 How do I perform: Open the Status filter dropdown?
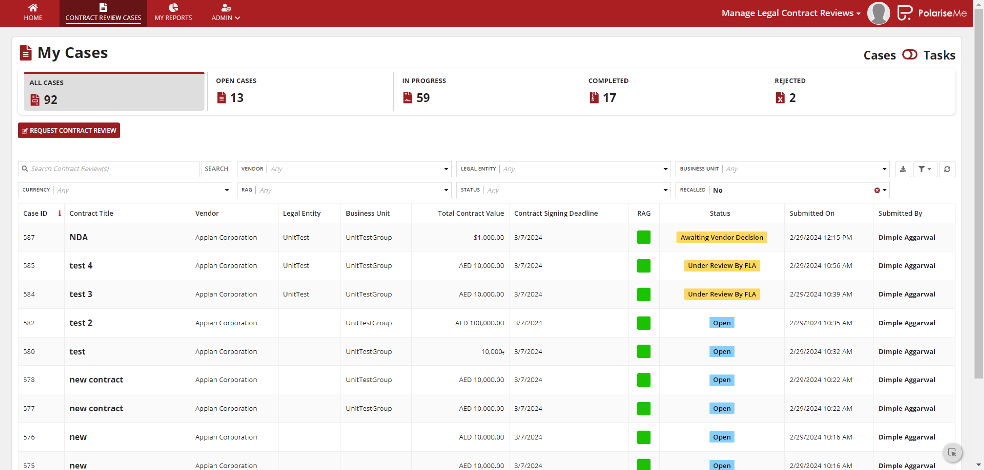(563, 190)
